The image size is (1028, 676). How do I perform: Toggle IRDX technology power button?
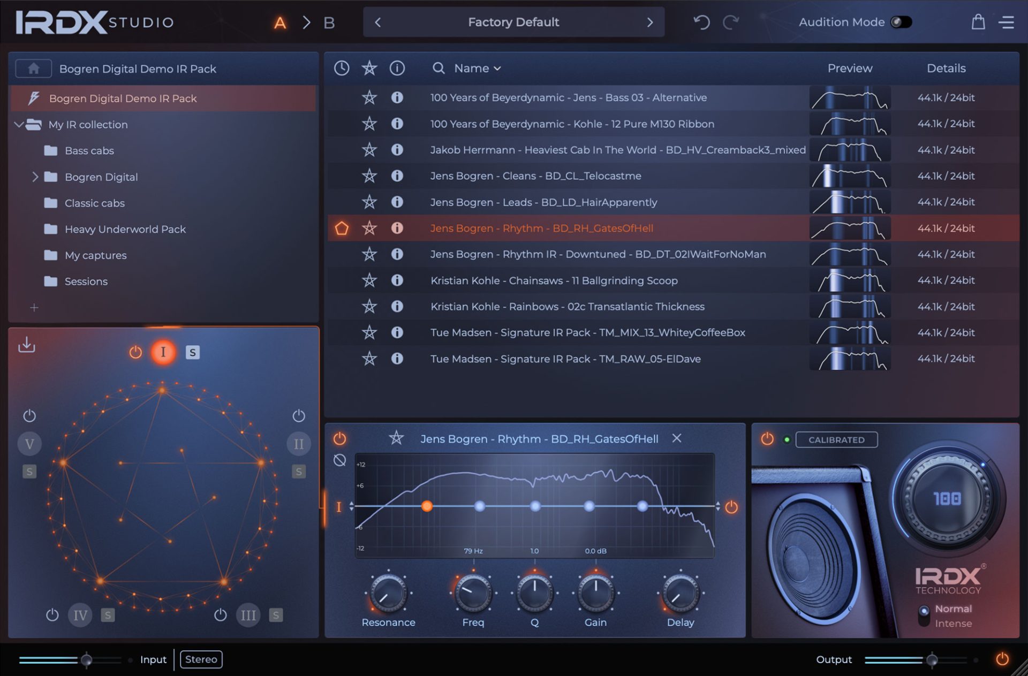(767, 439)
